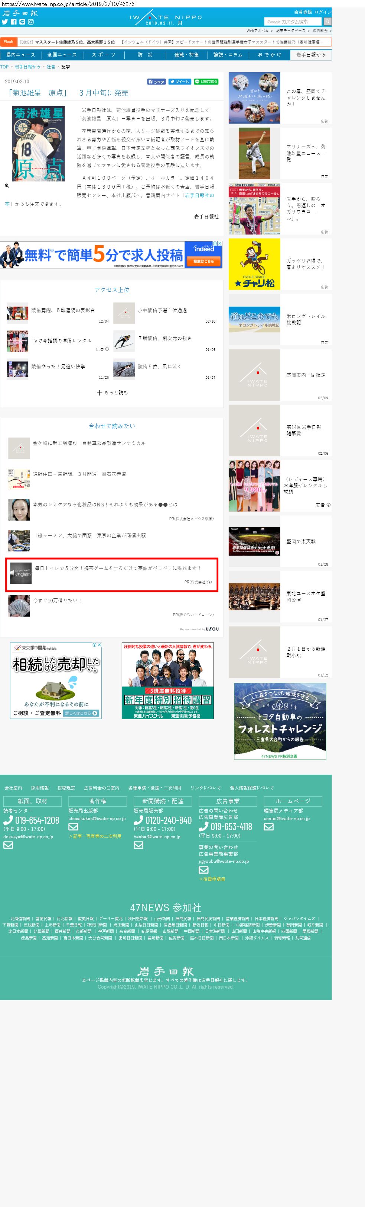Screen dimensions: 365x1207
Task: Click the LINE icon in the header
Action: click(22, 22)
